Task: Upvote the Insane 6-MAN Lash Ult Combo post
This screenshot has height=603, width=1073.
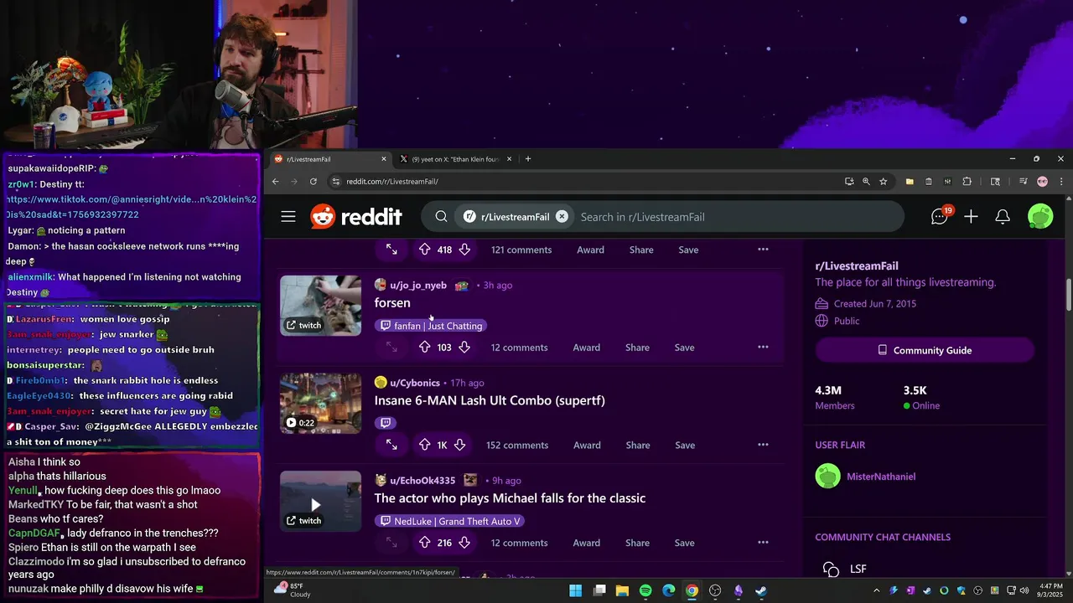Action: click(x=424, y=446)
